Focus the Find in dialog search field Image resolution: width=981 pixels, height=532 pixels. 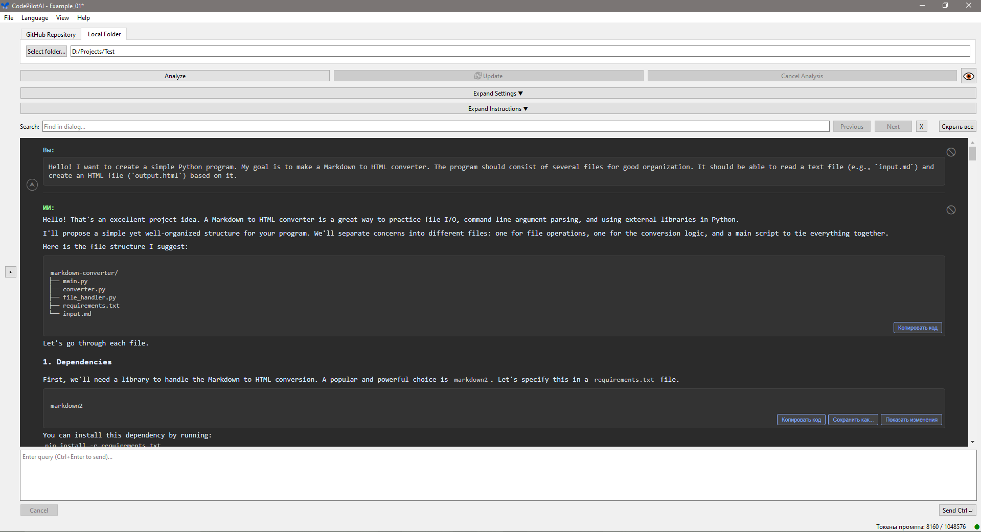tap(436, 127)
